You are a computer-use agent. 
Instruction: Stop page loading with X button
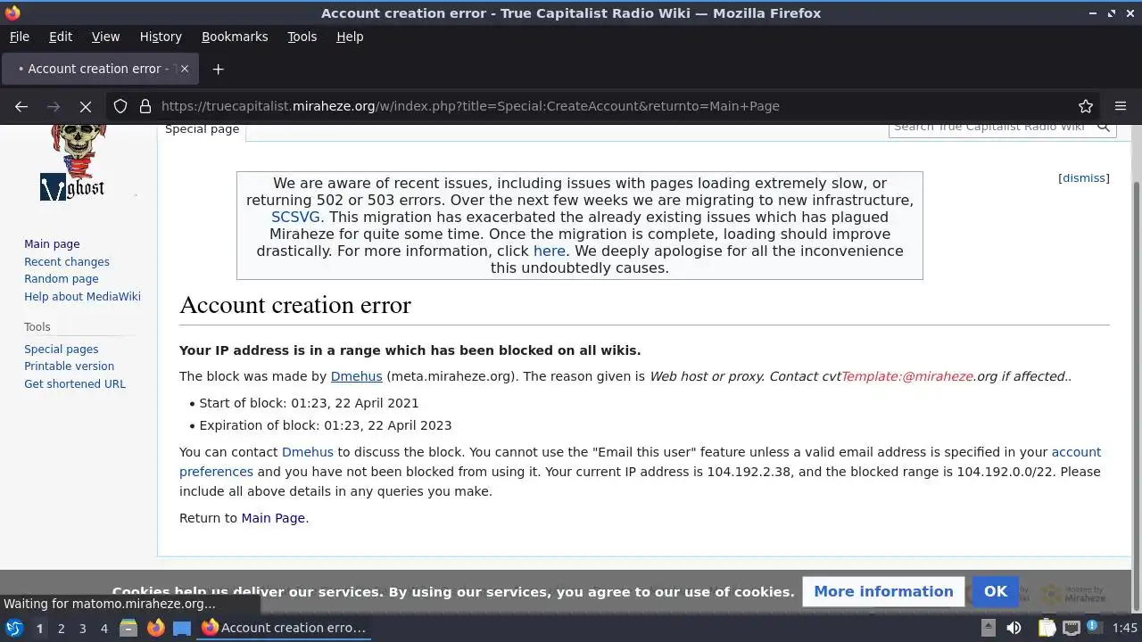(86, 106)
